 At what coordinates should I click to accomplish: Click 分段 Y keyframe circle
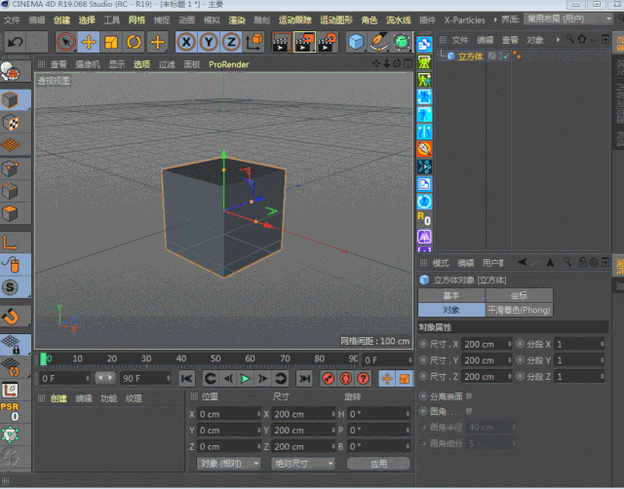coord(520,360)
